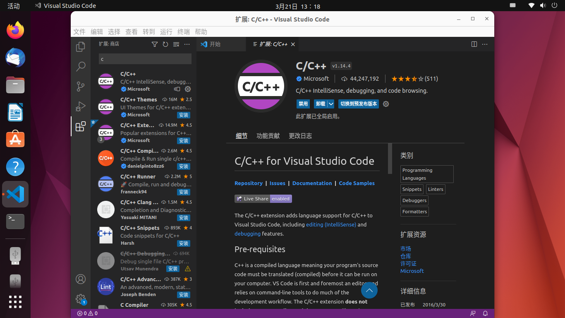The width and height of the screenshot is (565, 318).
Task: Refresh the extensions list
Action: (165, 44)
